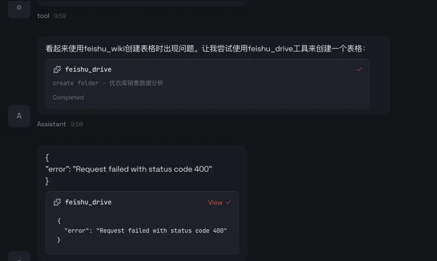Click the "tool" sender label

(x=43, y=16)
